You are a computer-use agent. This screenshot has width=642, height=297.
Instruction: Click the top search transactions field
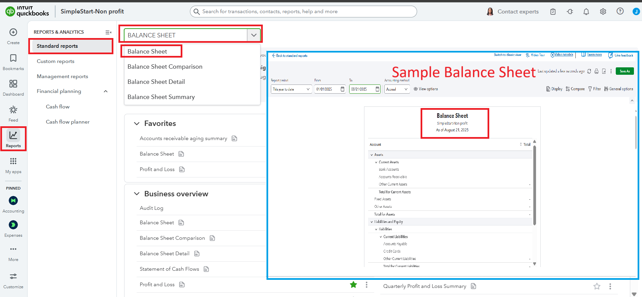coord(303,11)
